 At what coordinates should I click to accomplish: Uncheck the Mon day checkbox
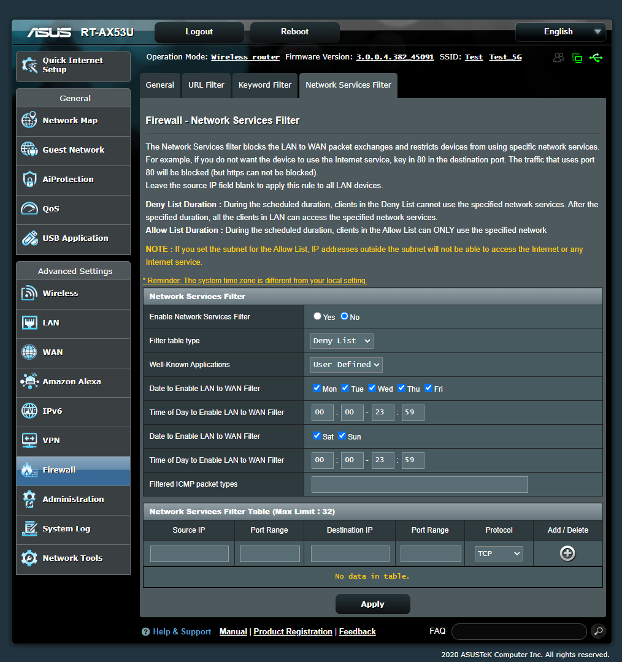[316, 388]
